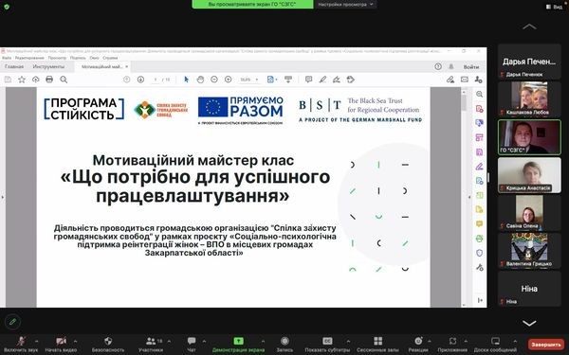Viewport: 569px width, 355px height.
Task: Open Acrobat Инструменты tab
Action: [48, 66]
